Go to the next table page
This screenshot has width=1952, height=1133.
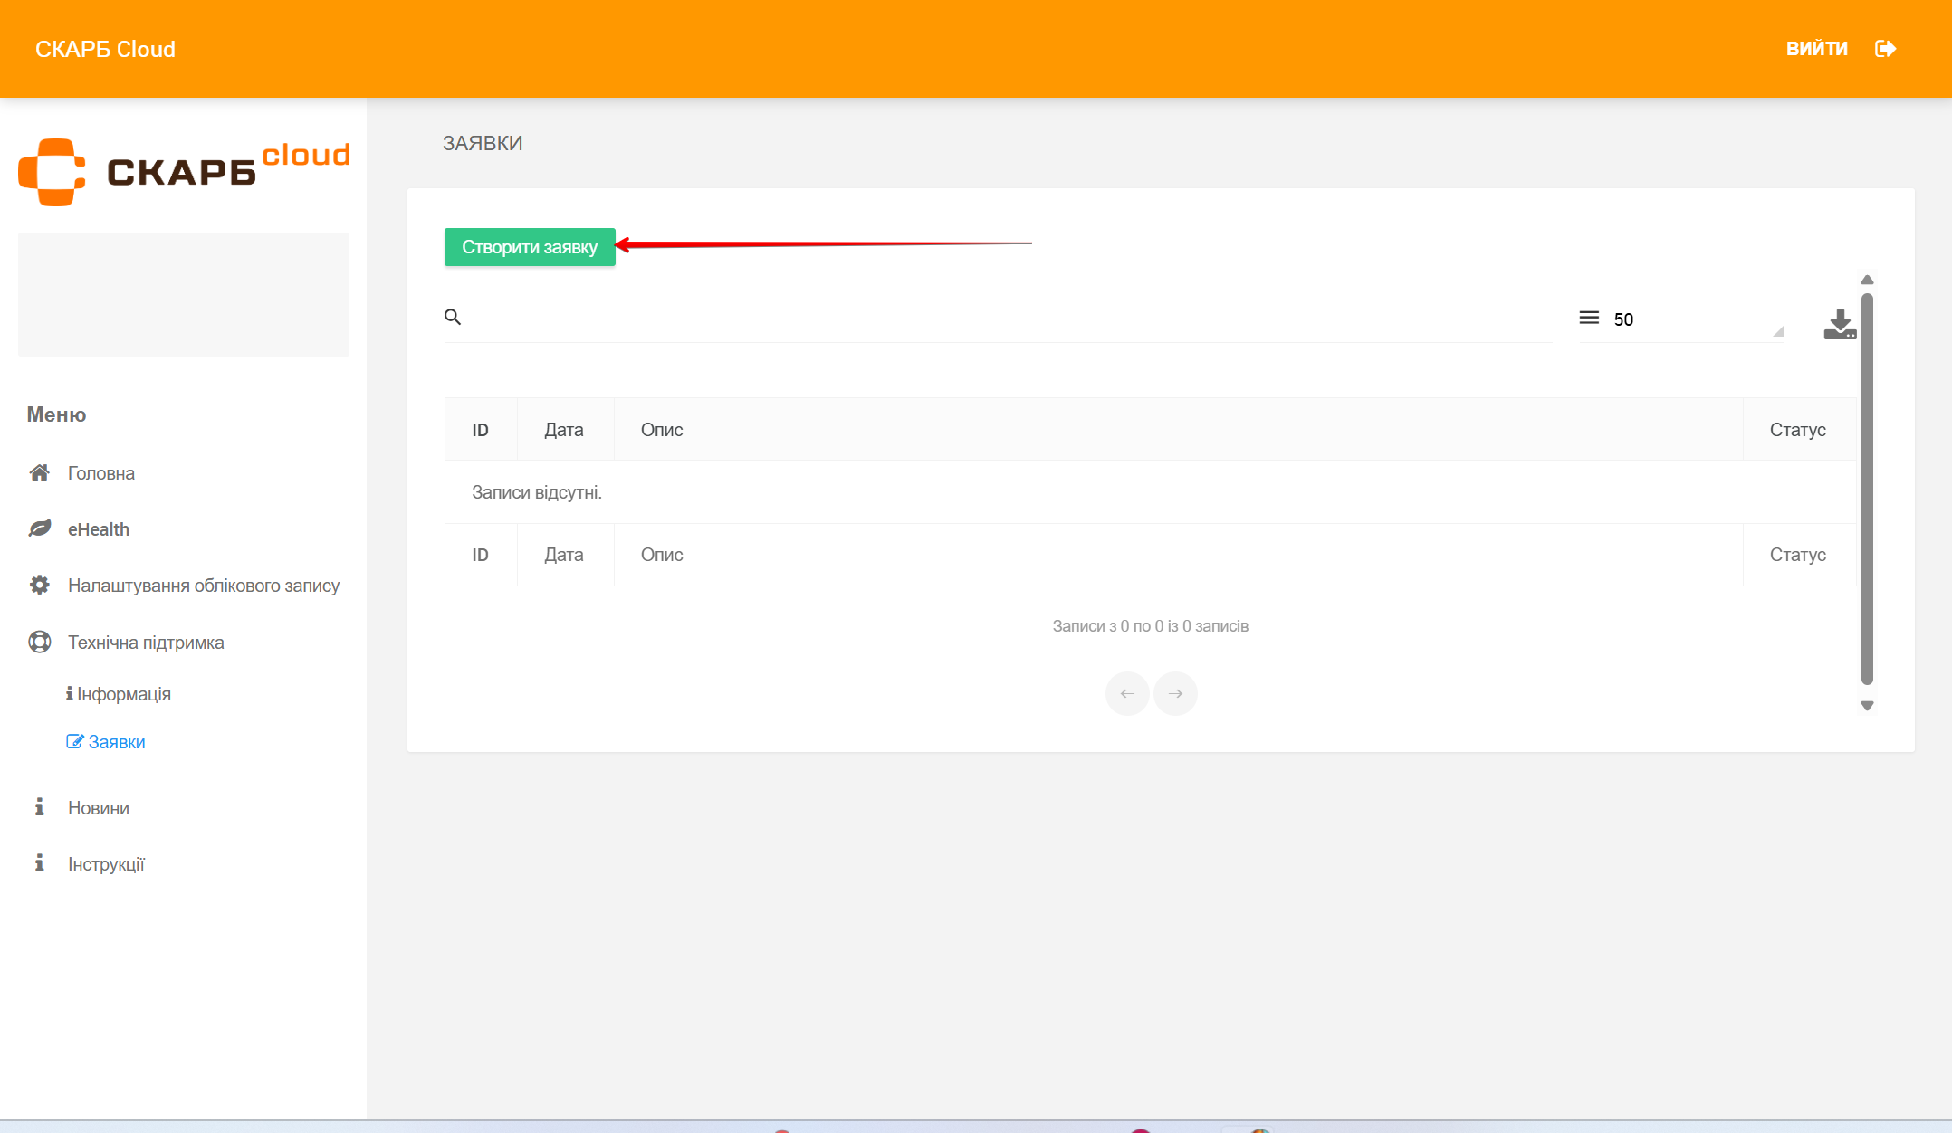coord(1175,693)
